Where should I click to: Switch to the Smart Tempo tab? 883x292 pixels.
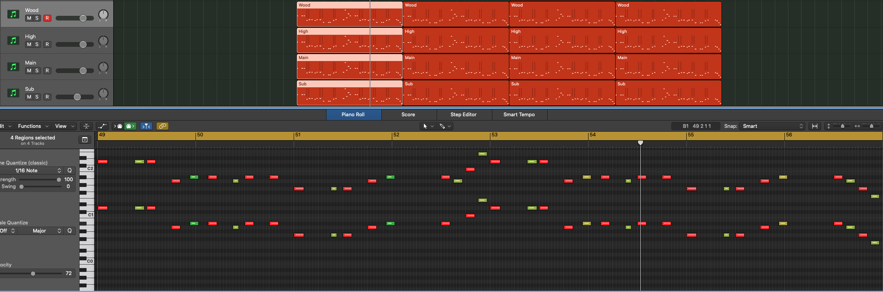(x=519, y=114)
